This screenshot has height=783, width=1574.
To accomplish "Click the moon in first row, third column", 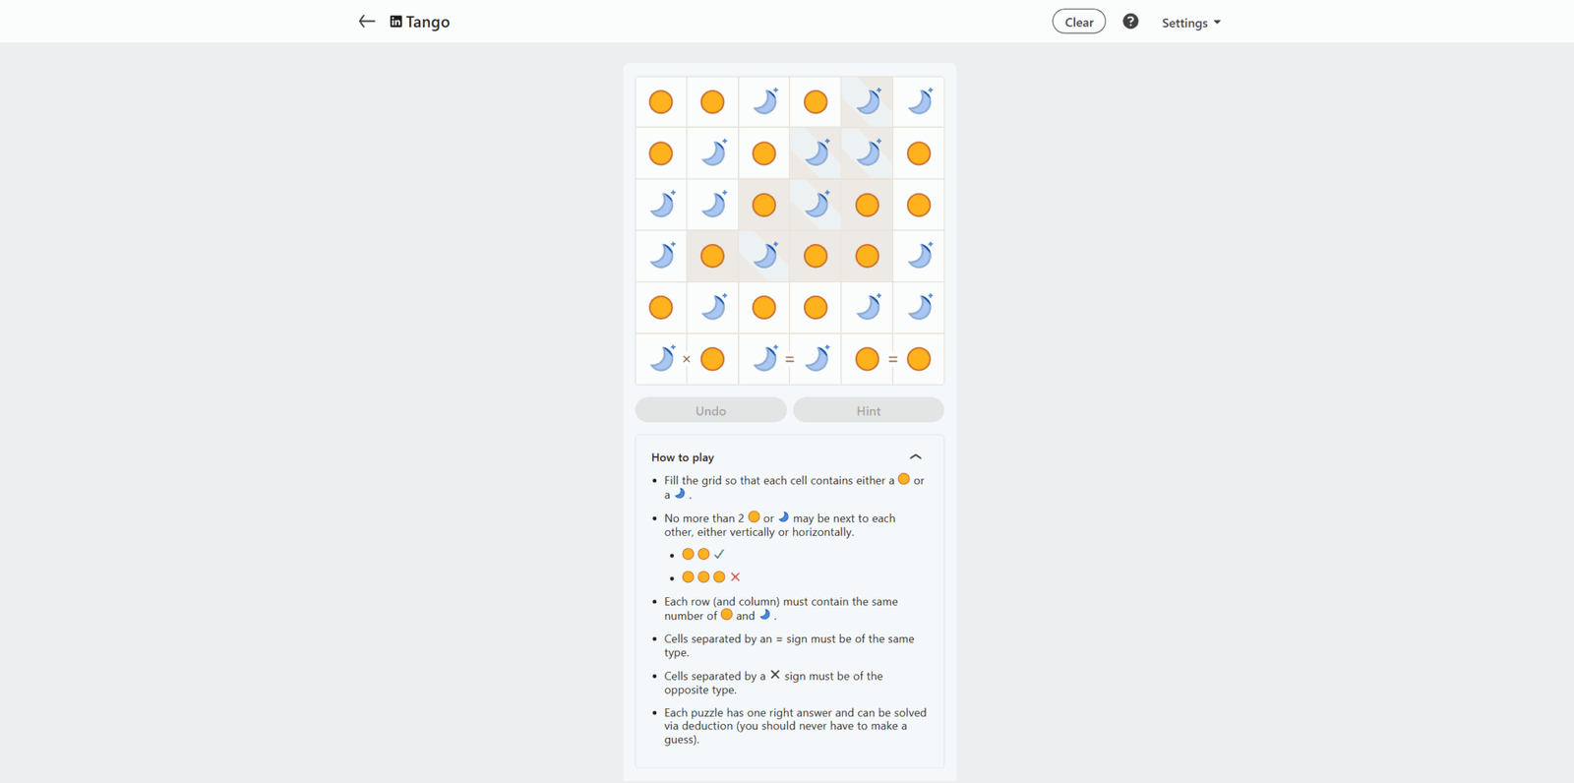I will click(x=764, y=101).
